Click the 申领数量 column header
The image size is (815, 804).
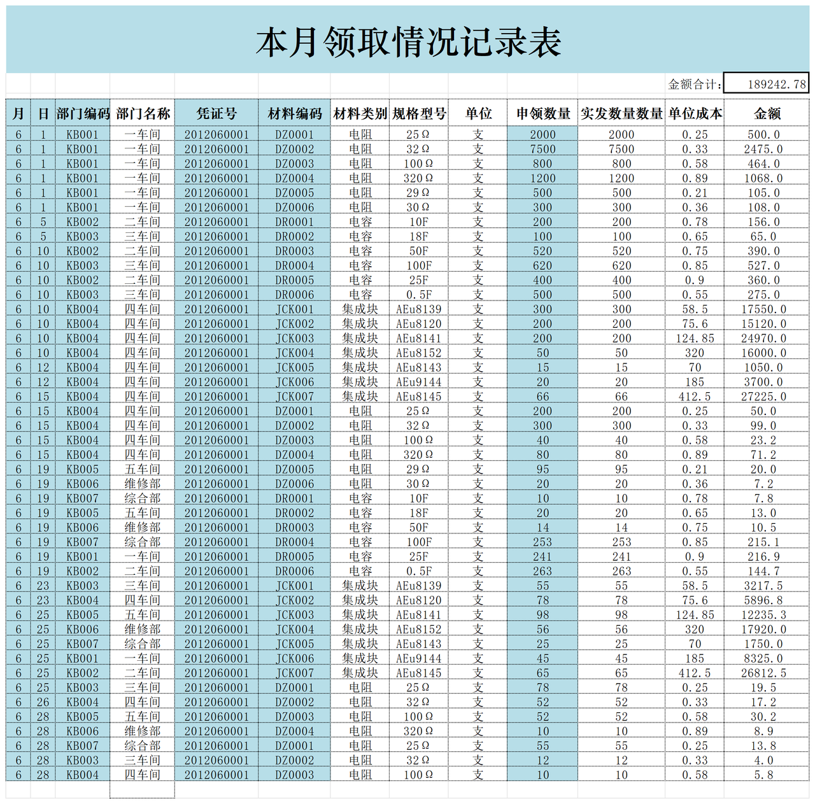pyautogui.click(x=542, y=113)
